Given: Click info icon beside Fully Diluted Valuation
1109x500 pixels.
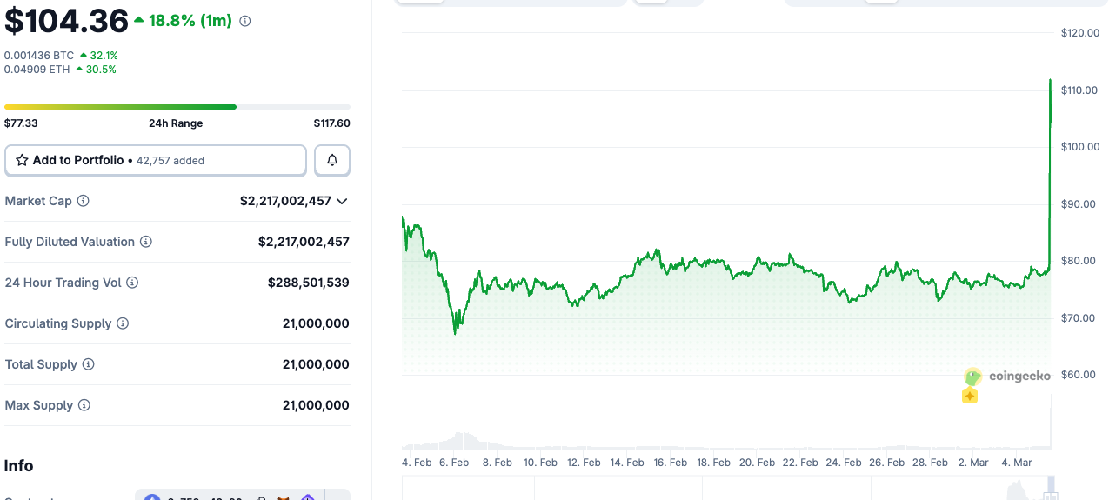Looking at the screenshot, I should click(146, 242).
